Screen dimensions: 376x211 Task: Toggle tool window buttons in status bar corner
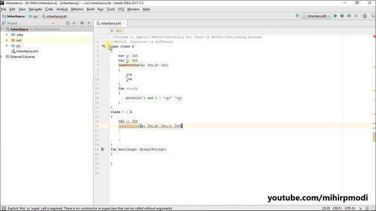pos(4,209)
